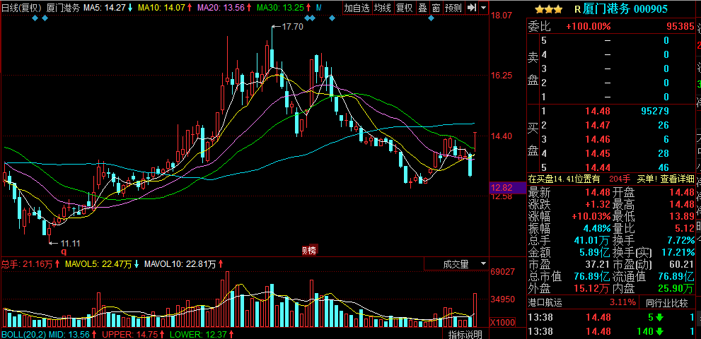Open the chart toolbar dropdown arrow menu
Screen dimensions: 701x339
pos(484,8)
